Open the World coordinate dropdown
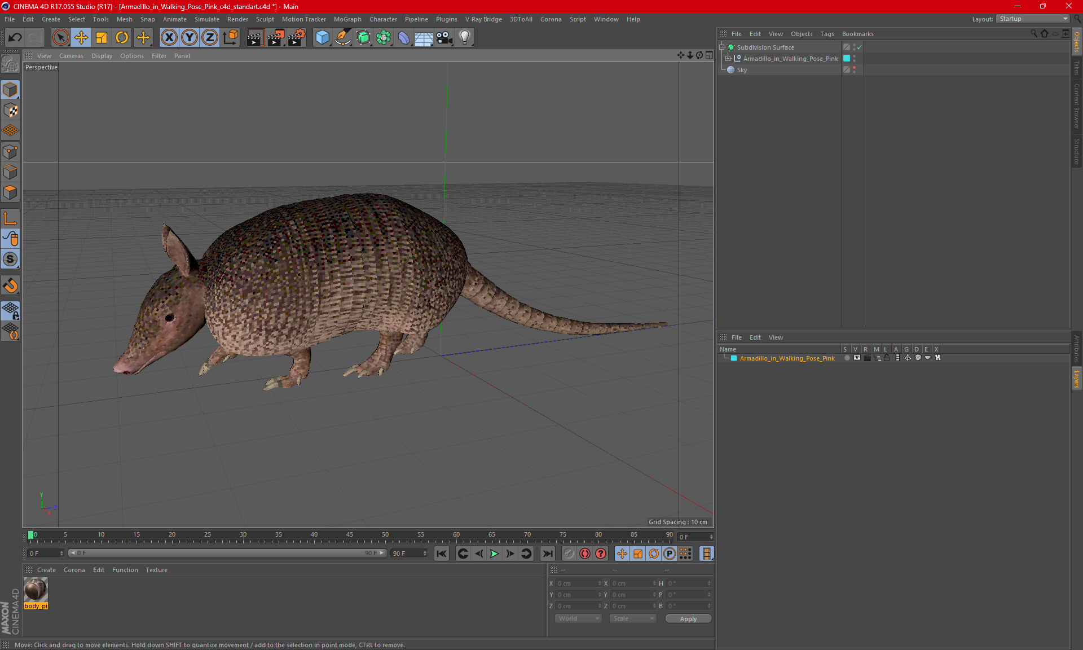The image size is (1083, 650). 578,619
